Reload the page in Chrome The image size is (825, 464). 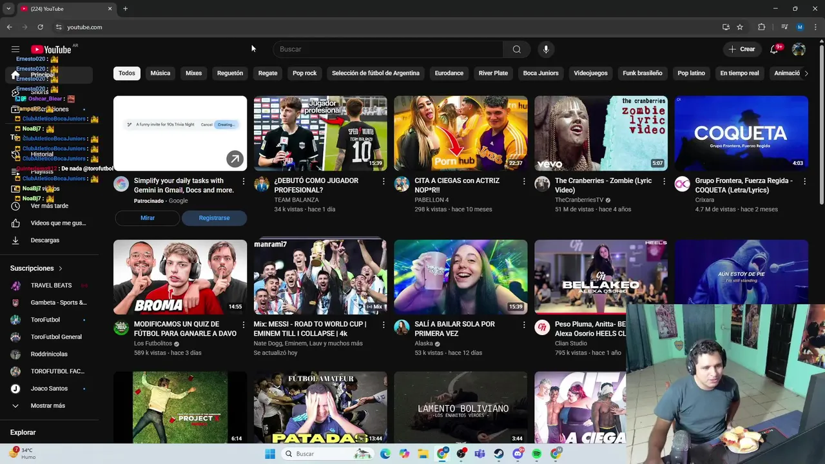tap(40, 27)
